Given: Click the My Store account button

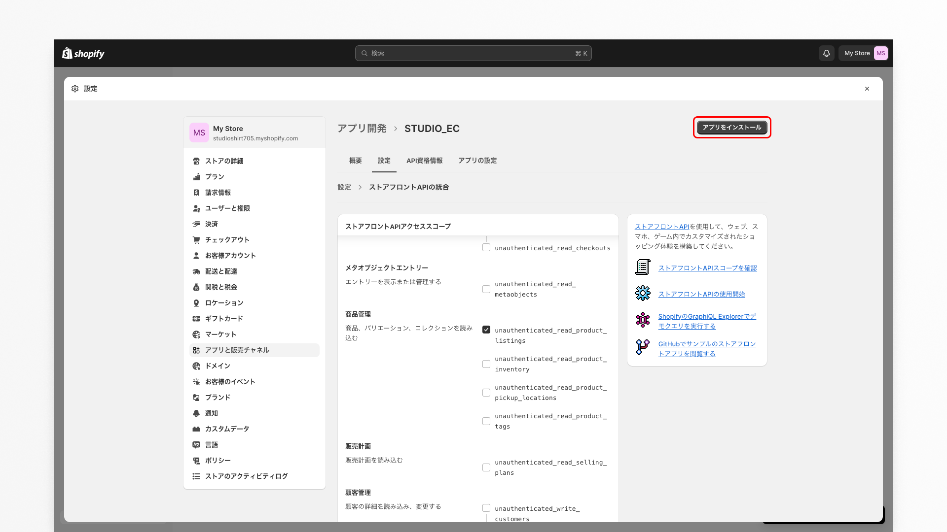Looking at the screenshot, I should coord(864,53).
